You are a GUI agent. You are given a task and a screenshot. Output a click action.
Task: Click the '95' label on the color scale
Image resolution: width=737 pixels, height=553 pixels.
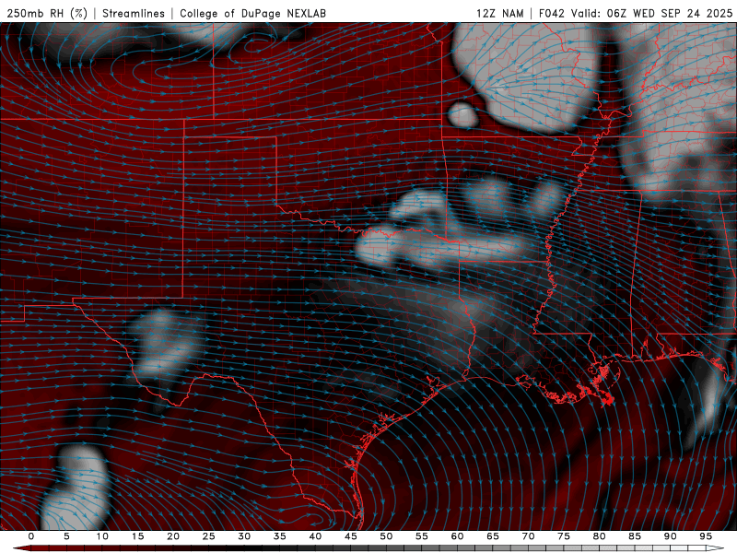click(x=706, y=536)
